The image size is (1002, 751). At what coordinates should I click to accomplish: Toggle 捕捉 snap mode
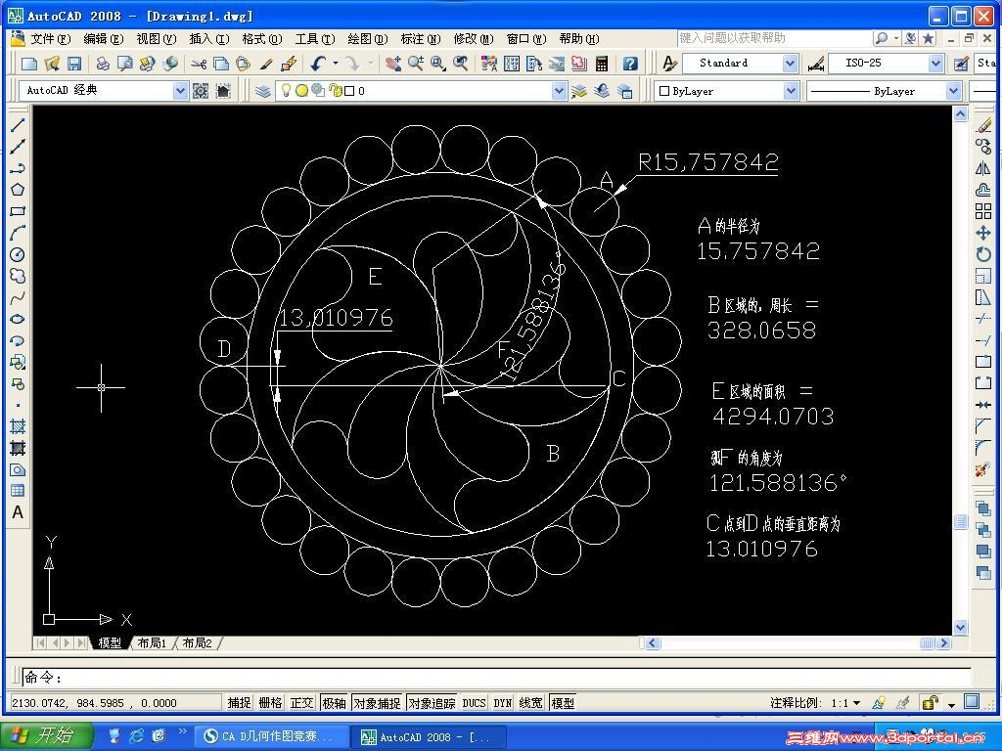click(x=239, y=703)
